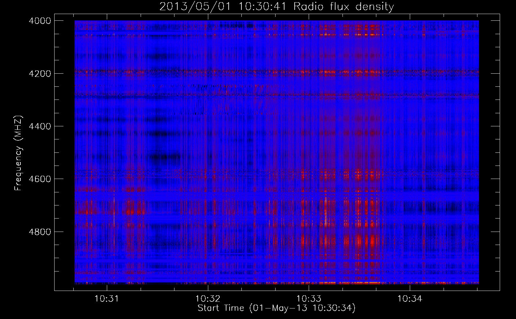
Task: Select the '4200' frequency axis label
Action: pos(40,74)
